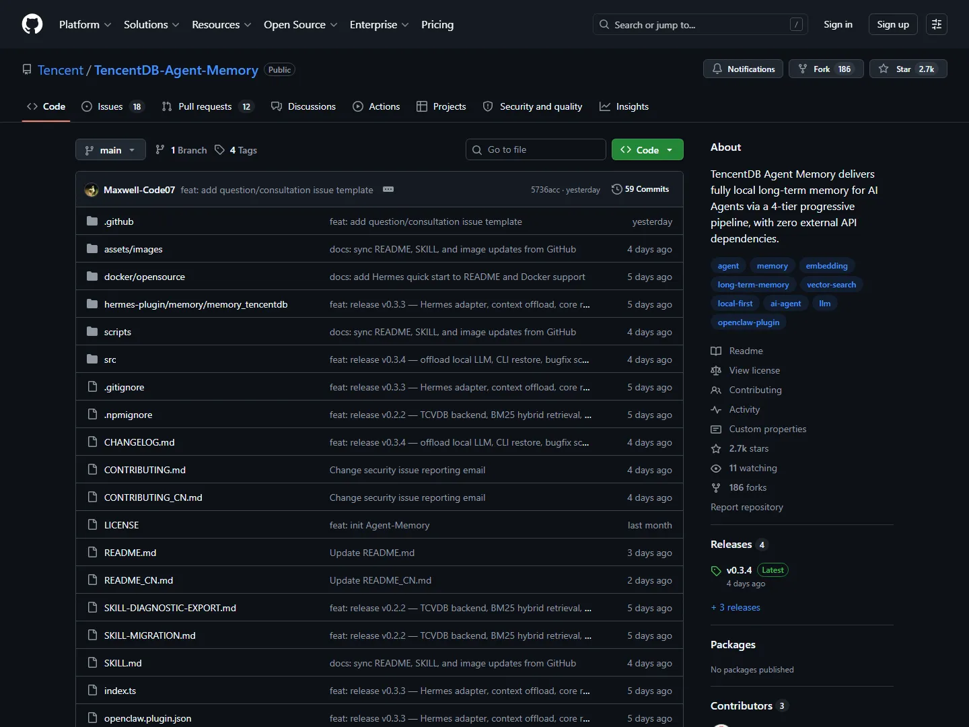This screenshot has width=969, height=727.
Task: Open the LICENSE file
Action: (x=121, y=525)
